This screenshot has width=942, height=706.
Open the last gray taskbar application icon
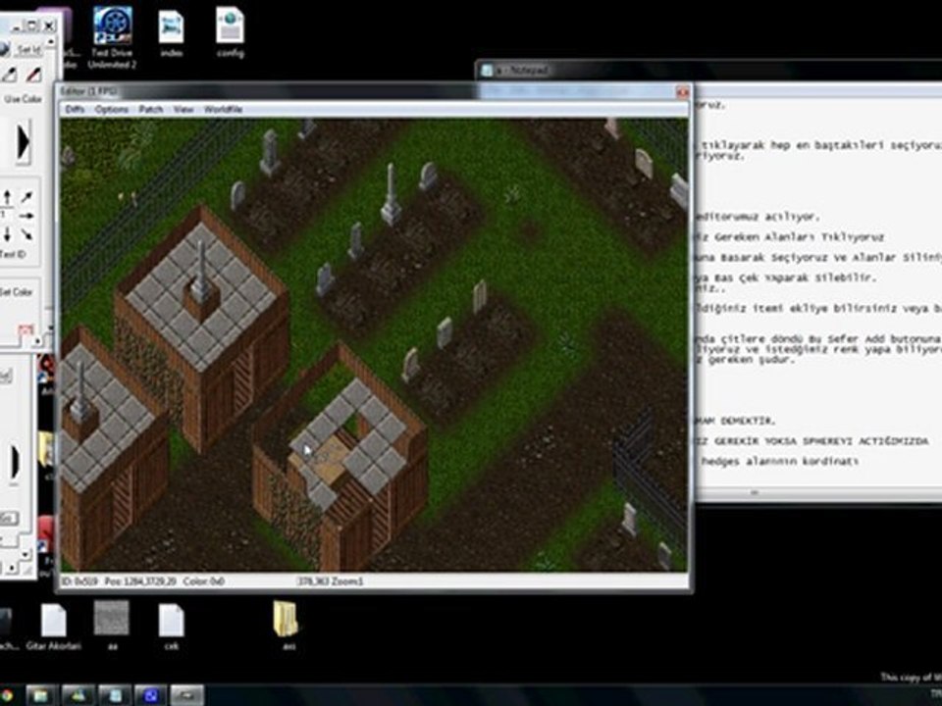tap(186, 696)
